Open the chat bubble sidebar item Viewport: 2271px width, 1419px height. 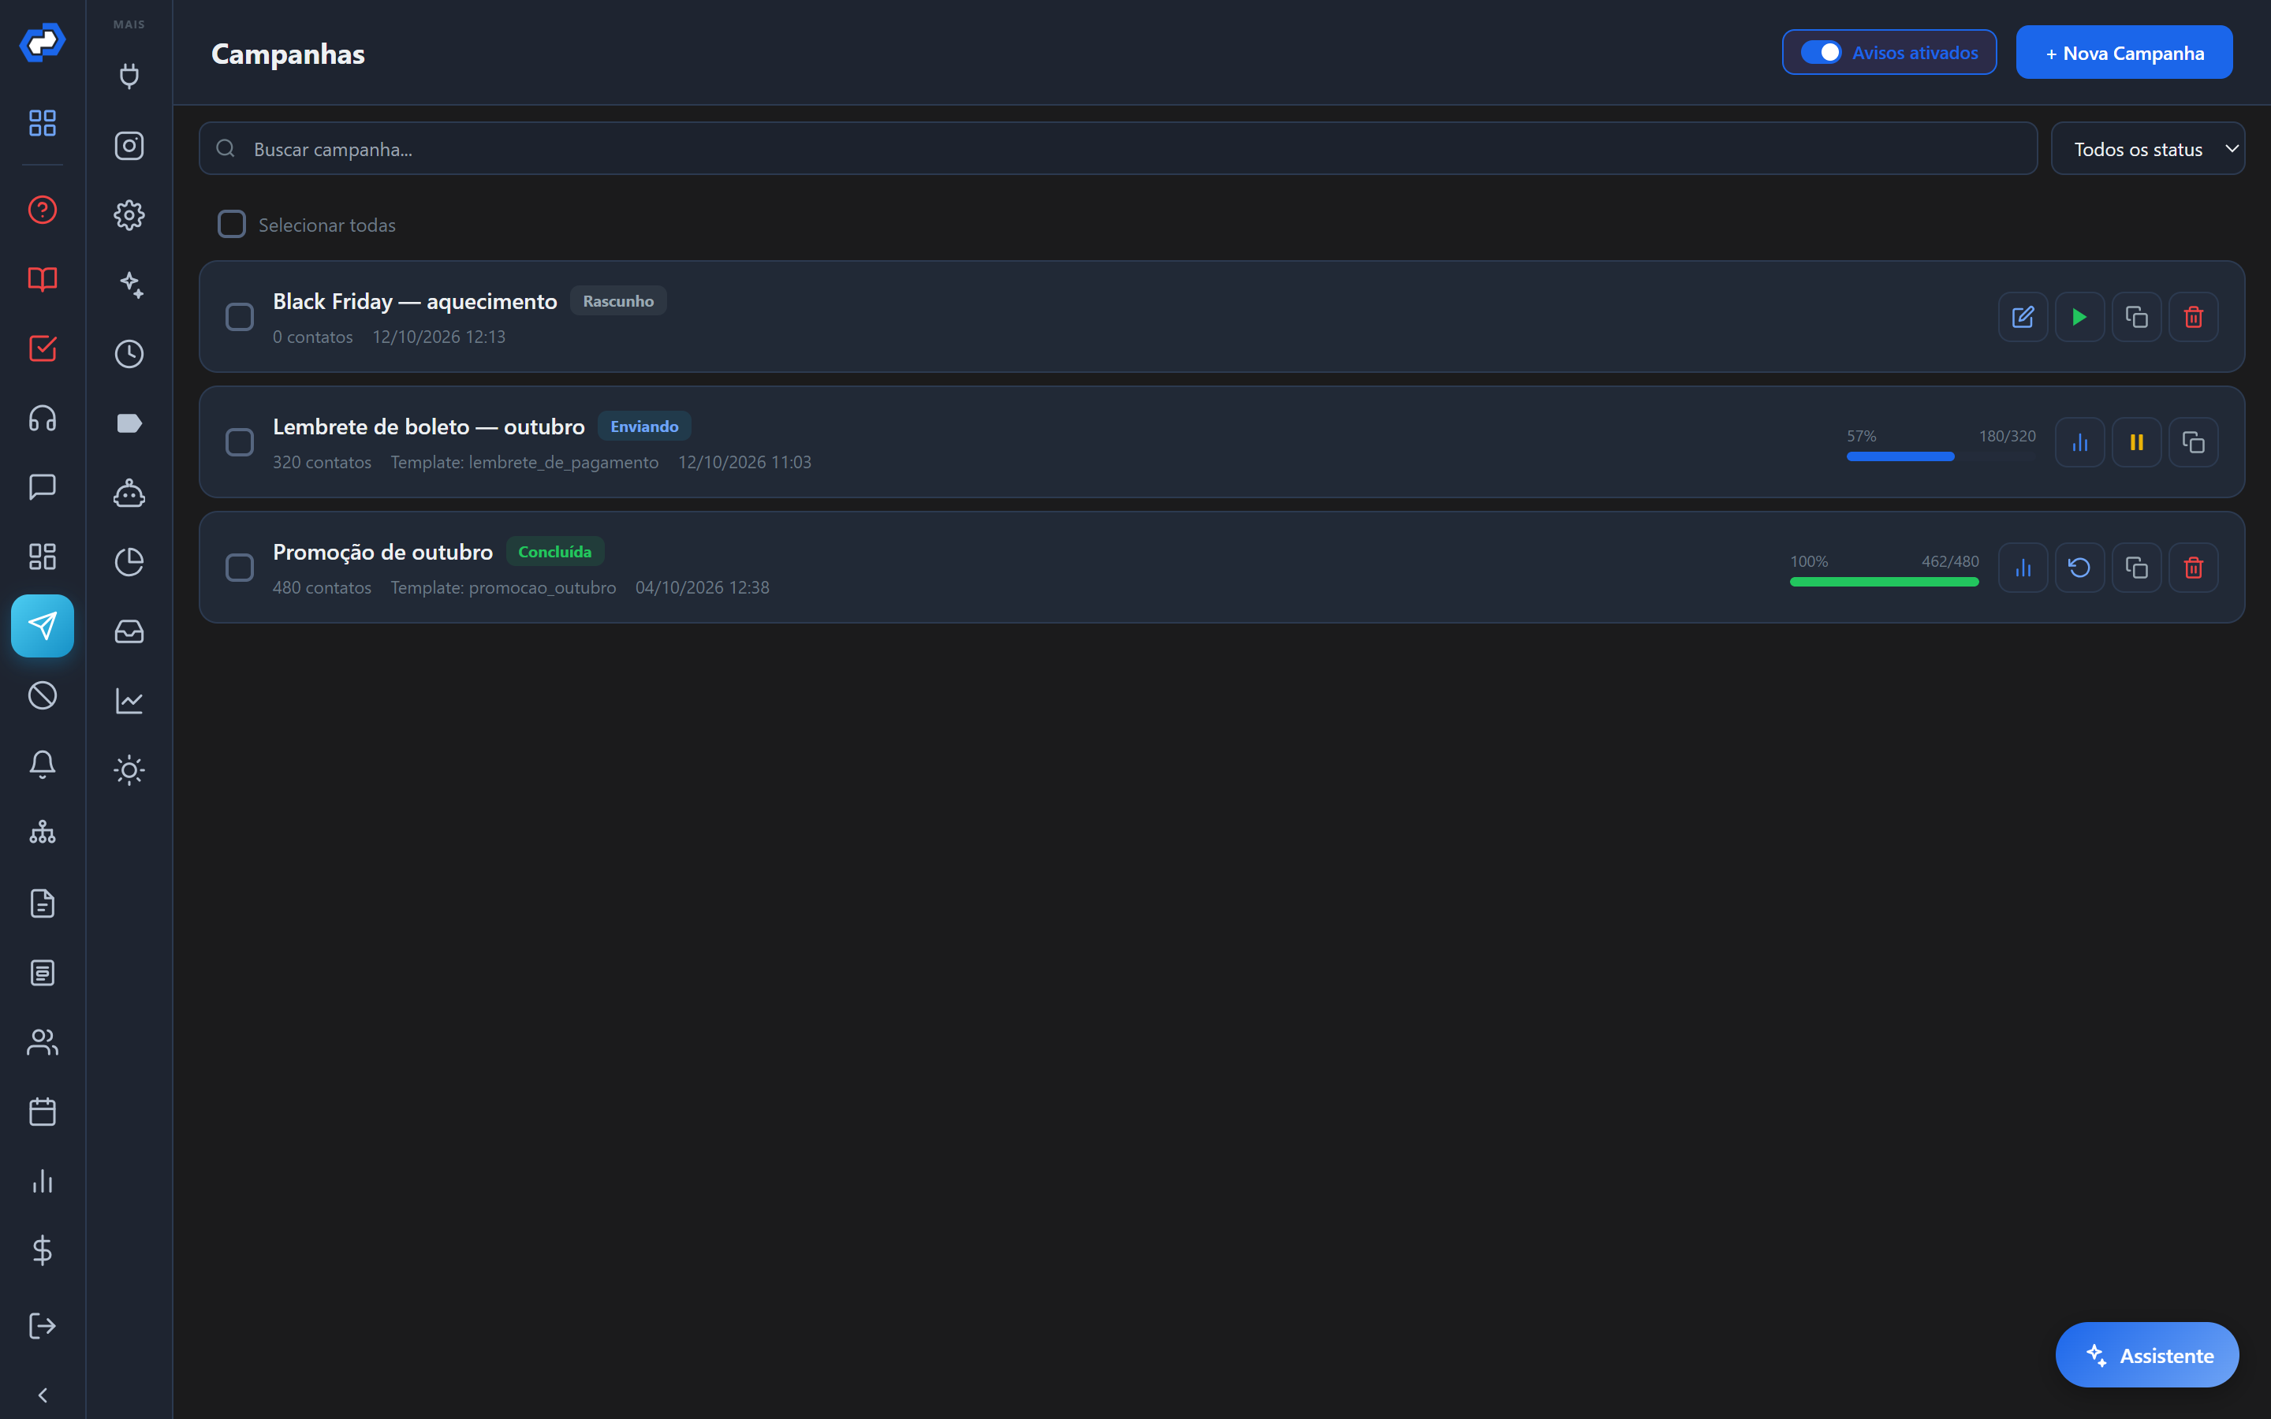click(x=43, y=487)
